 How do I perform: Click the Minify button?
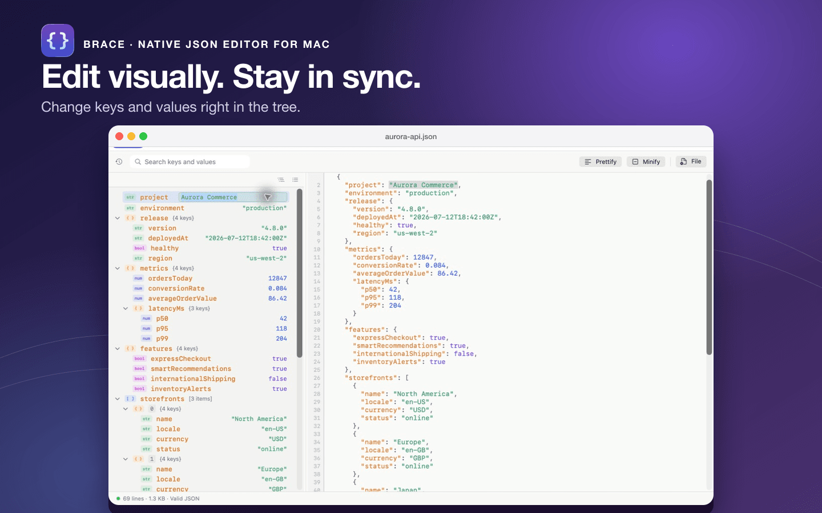(x=646, y=162)
